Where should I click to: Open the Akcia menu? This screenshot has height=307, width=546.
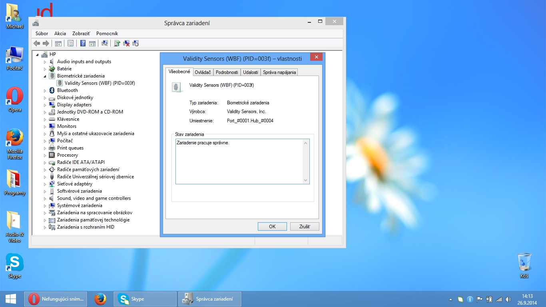click(60, 34)
